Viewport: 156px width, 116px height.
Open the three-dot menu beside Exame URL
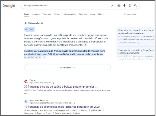tap(53, 83)
